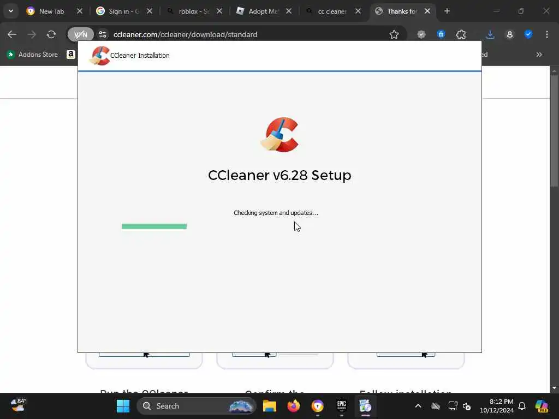Close the New Tab tab
Image resolution: width=559 pixels, height=419 pixels.
coord(80,11)
